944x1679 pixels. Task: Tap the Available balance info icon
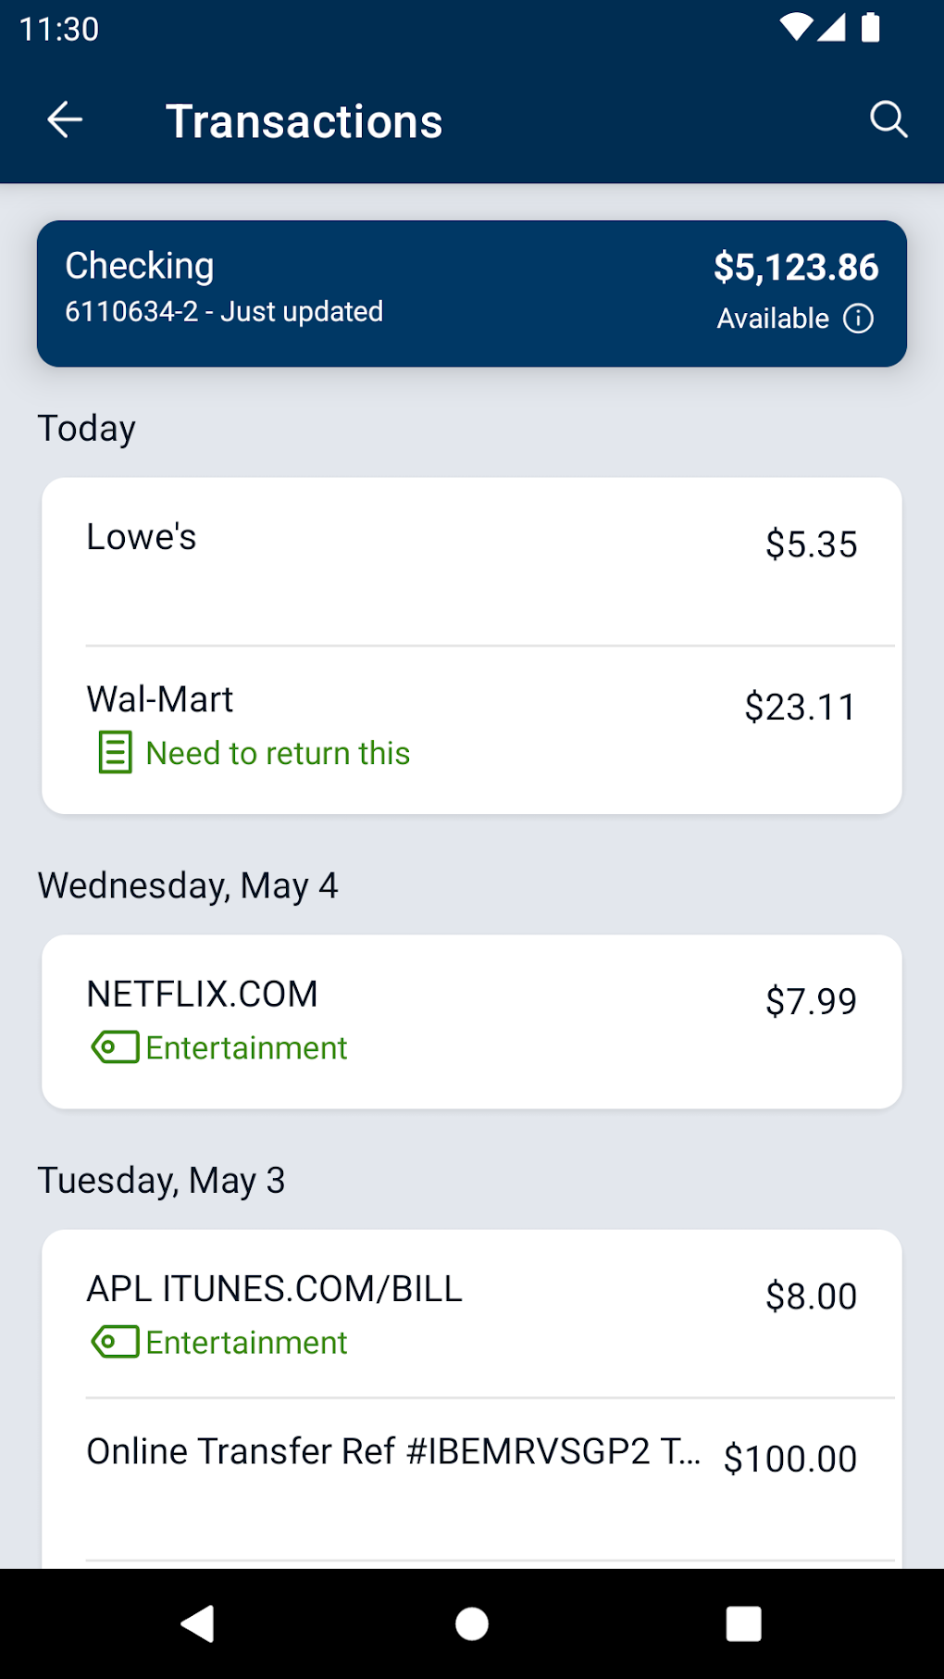[x=858, y=319]
